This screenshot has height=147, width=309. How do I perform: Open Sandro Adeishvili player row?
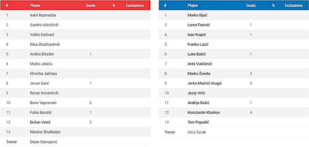point(75,25)
